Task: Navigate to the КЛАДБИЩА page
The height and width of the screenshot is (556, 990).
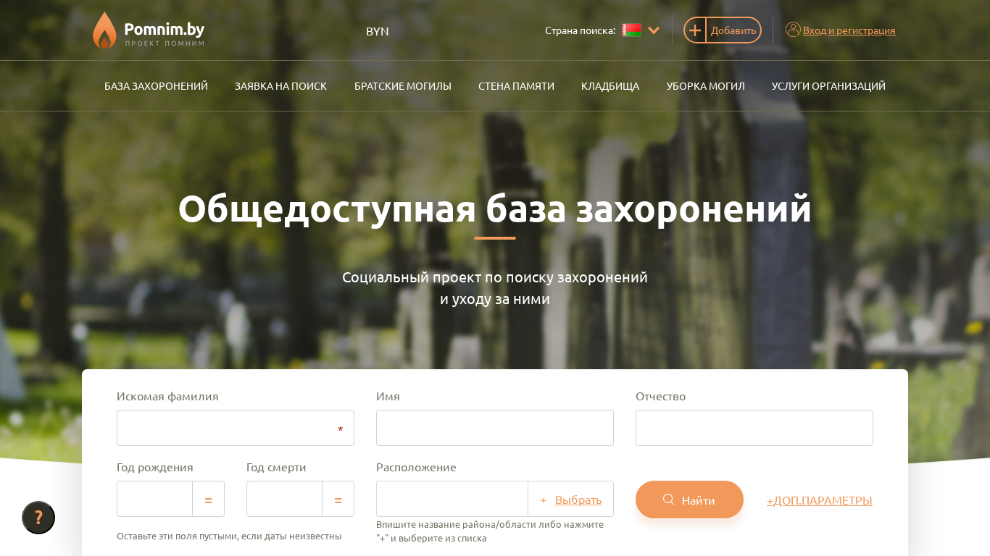Action: click(x=610, y=86)
